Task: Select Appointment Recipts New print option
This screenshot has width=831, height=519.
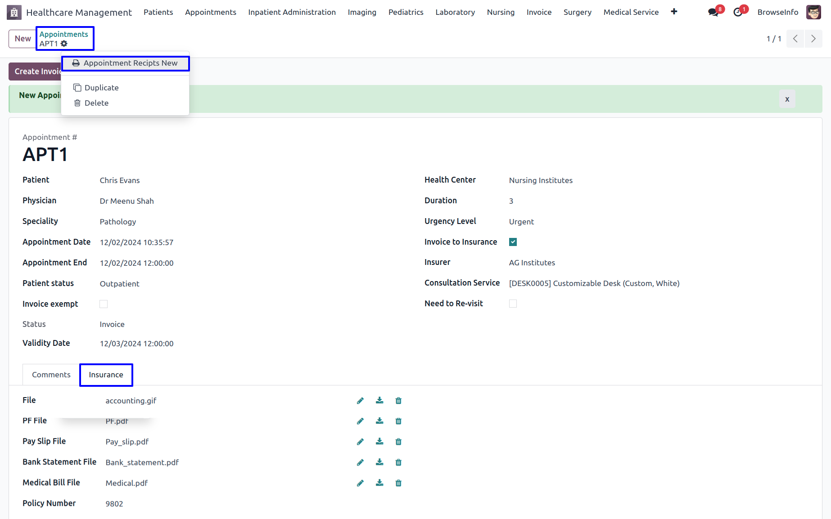Action: point(126,63)
